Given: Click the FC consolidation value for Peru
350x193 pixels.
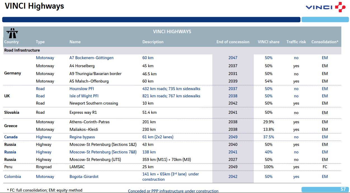Looking at the screenshot, I should pos(325,167).
